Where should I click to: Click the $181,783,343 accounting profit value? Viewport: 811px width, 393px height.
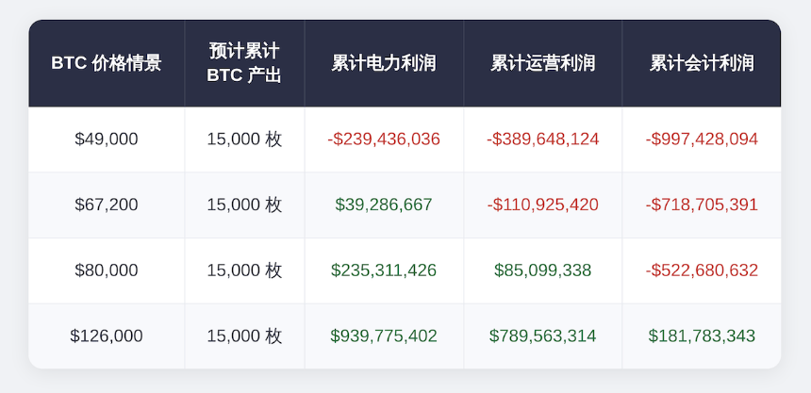click(702, 336)
